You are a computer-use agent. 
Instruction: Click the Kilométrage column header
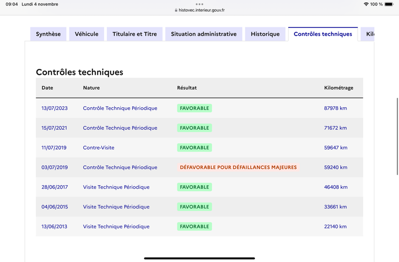pos(339,88)
